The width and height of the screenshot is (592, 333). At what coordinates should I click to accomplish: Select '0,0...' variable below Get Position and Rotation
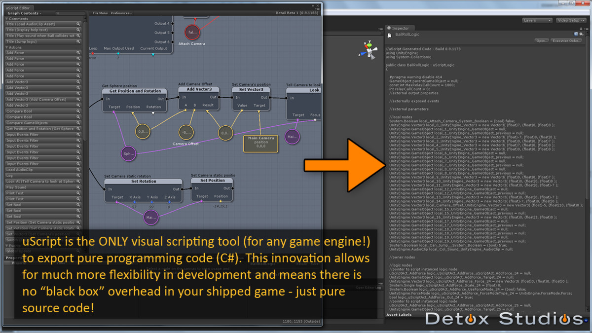point(143,132)
